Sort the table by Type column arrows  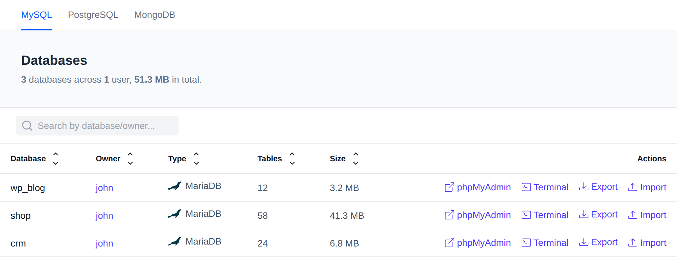click(x=196, y=159)
